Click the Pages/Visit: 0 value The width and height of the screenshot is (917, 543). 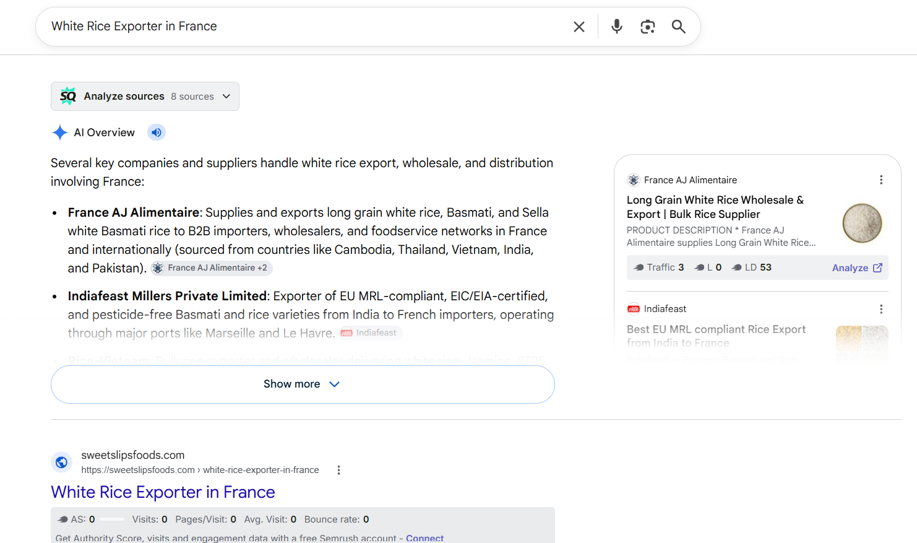point(205,519)
